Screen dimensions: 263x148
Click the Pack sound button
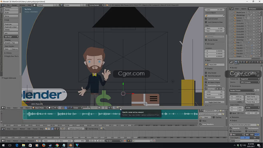click(204, 118)
